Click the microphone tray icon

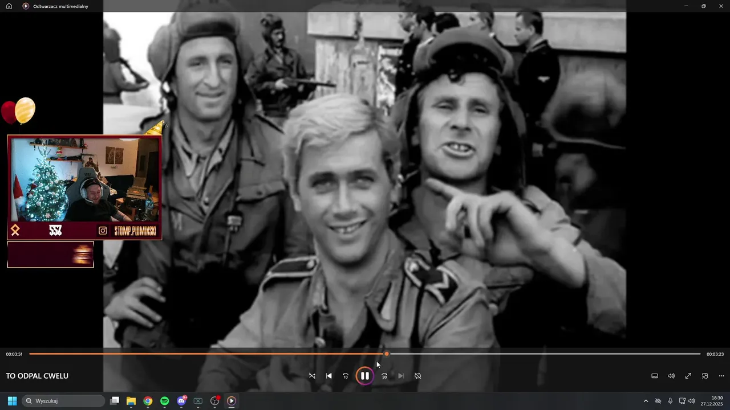point(670,401)
